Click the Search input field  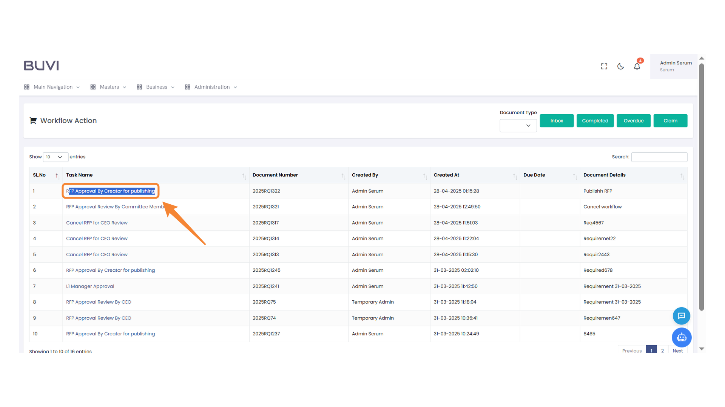(x=659, y=157)
